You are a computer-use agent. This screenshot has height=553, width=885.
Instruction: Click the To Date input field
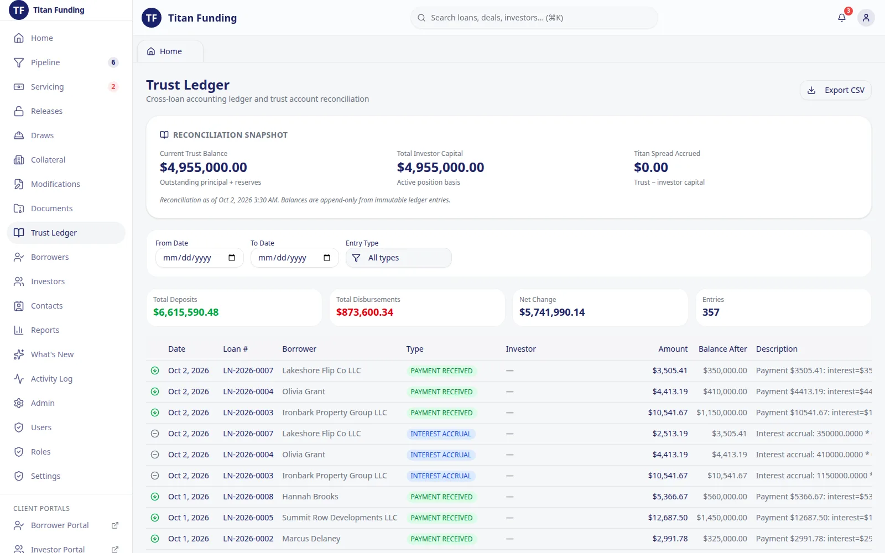(x=294, y=258)
